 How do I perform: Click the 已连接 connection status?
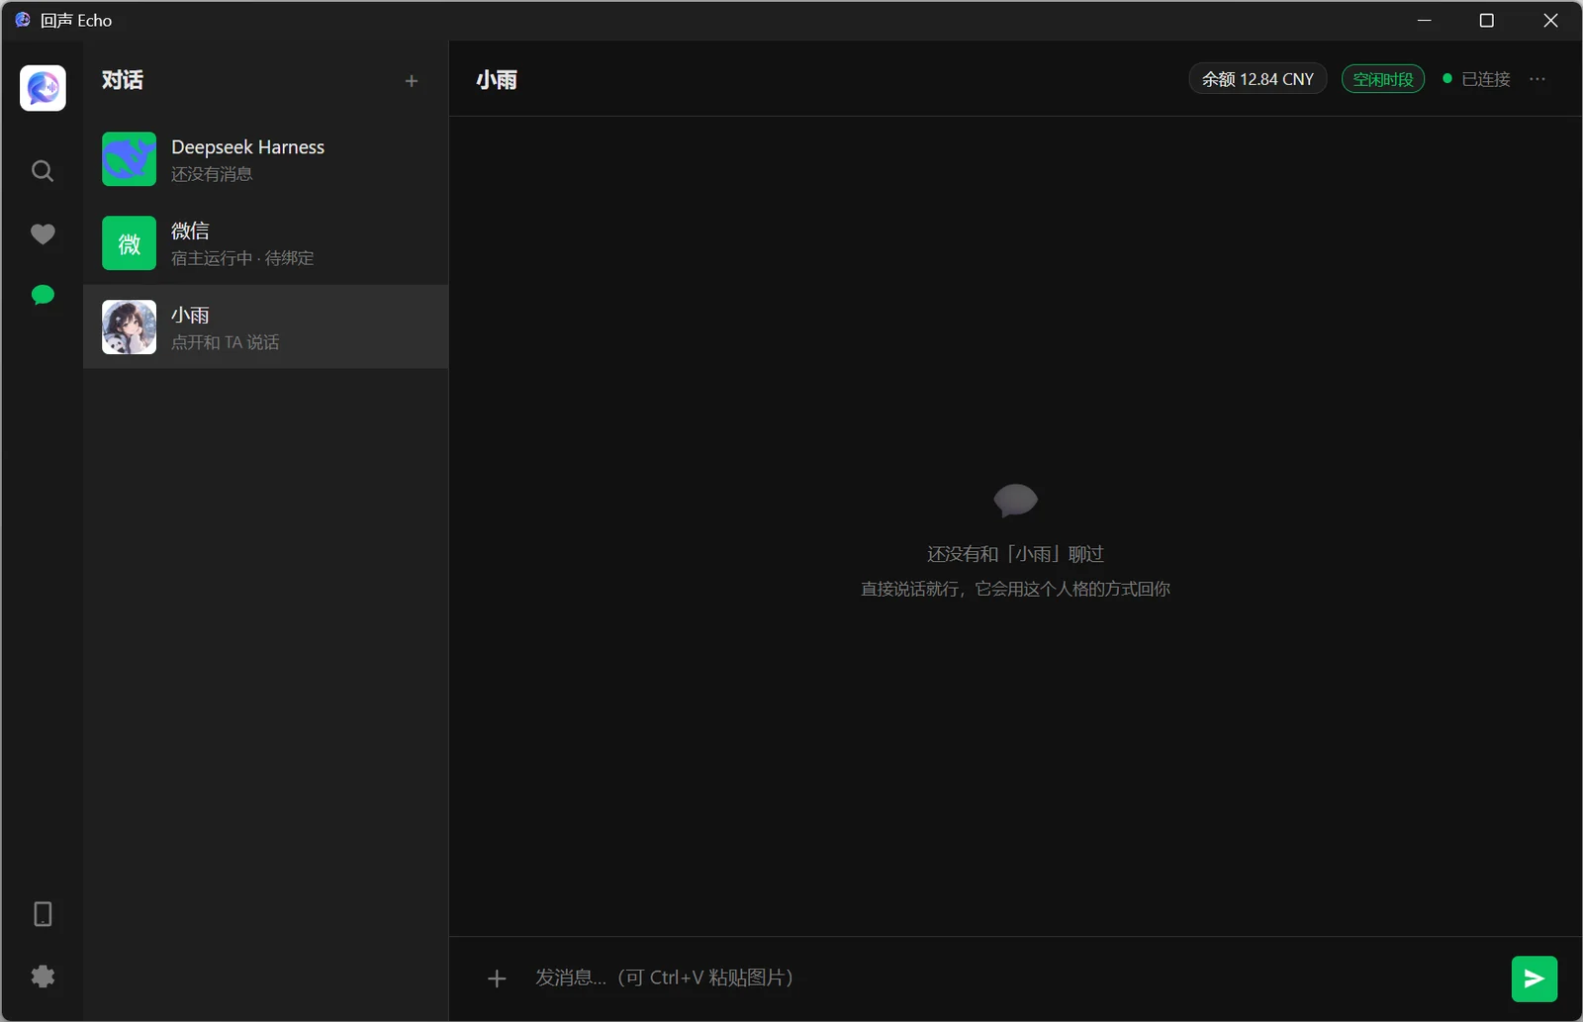coord(1476,79)
